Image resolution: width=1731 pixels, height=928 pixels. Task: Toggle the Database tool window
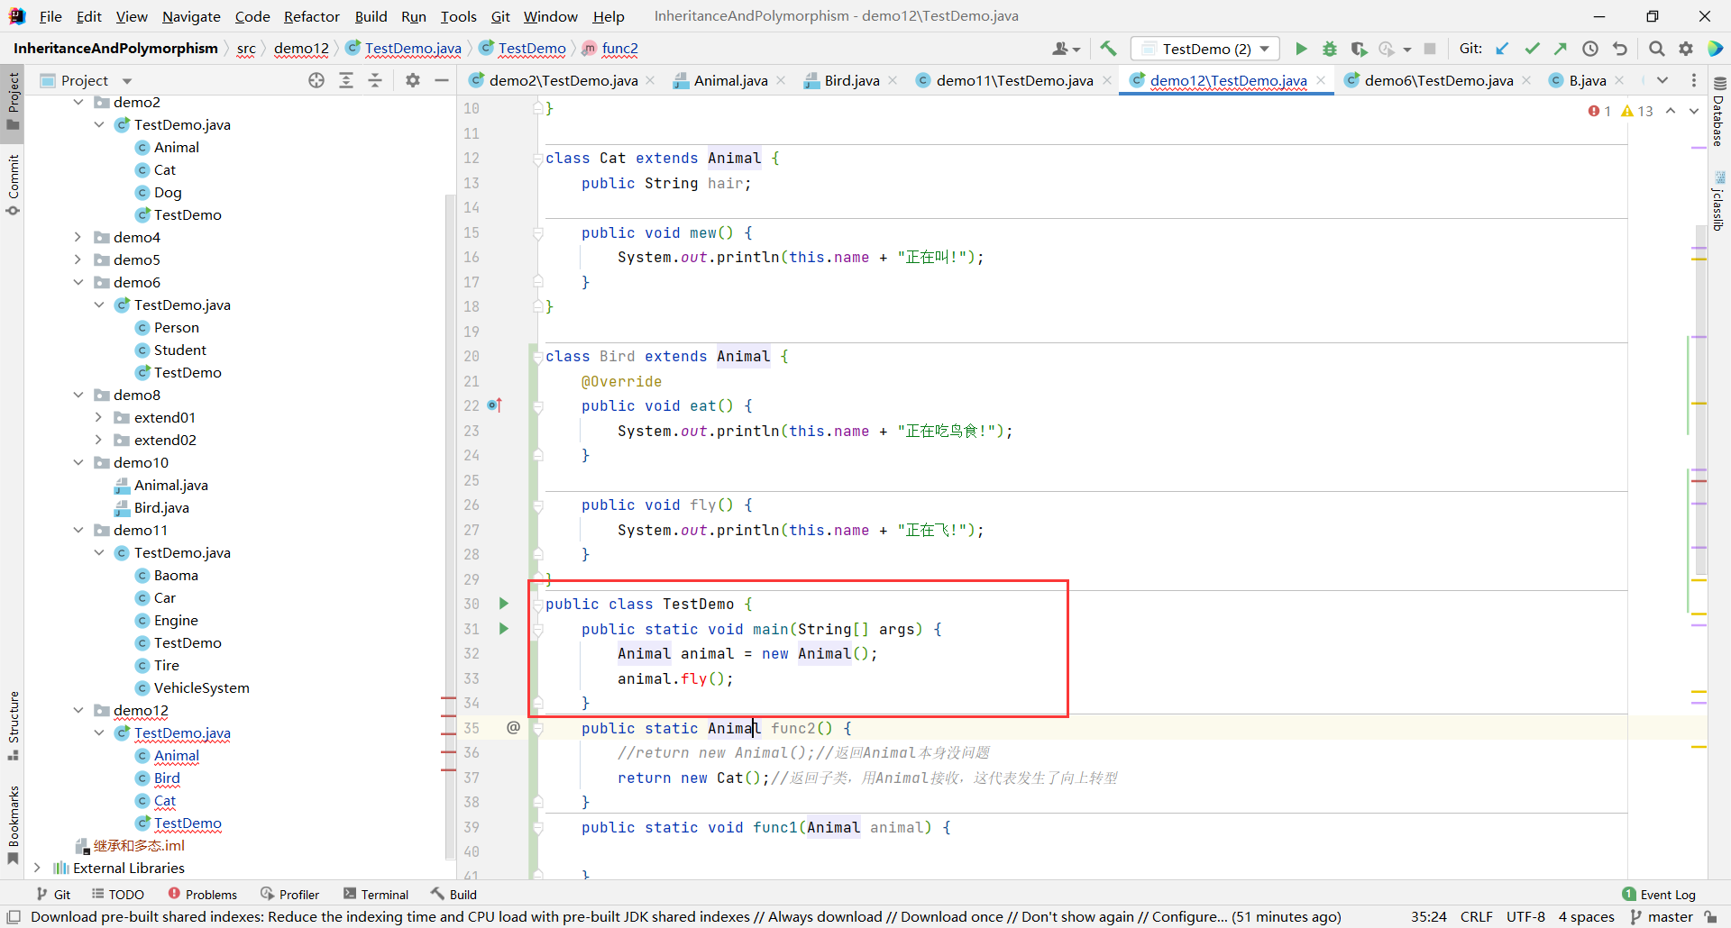(1718, 113)
